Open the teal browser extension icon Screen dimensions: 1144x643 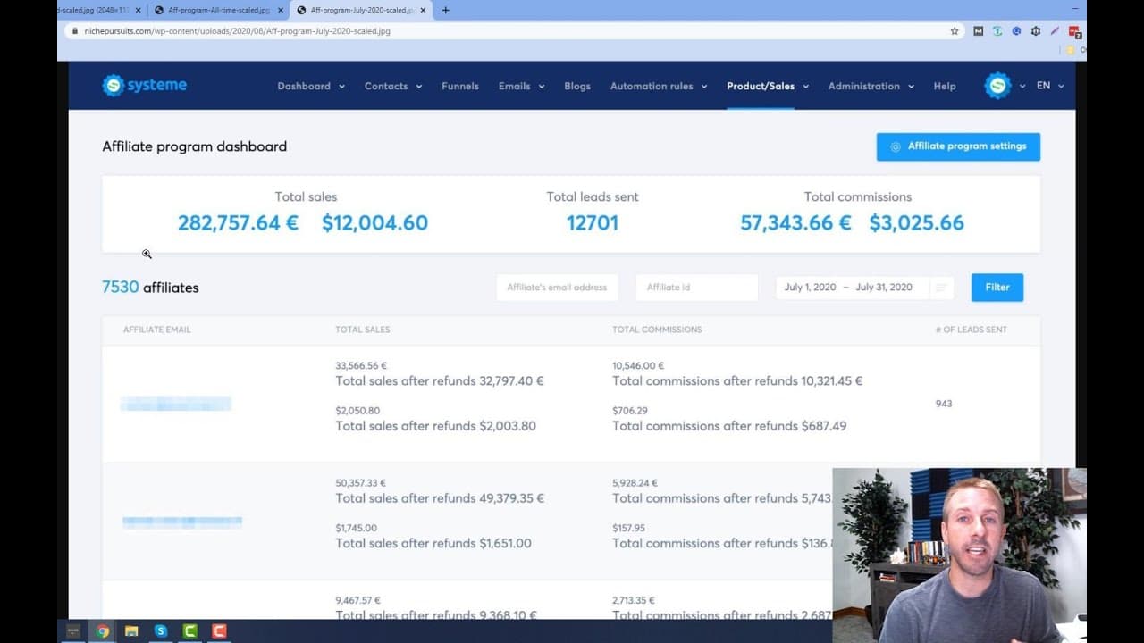pyautogui.click(x=997, y=30)
